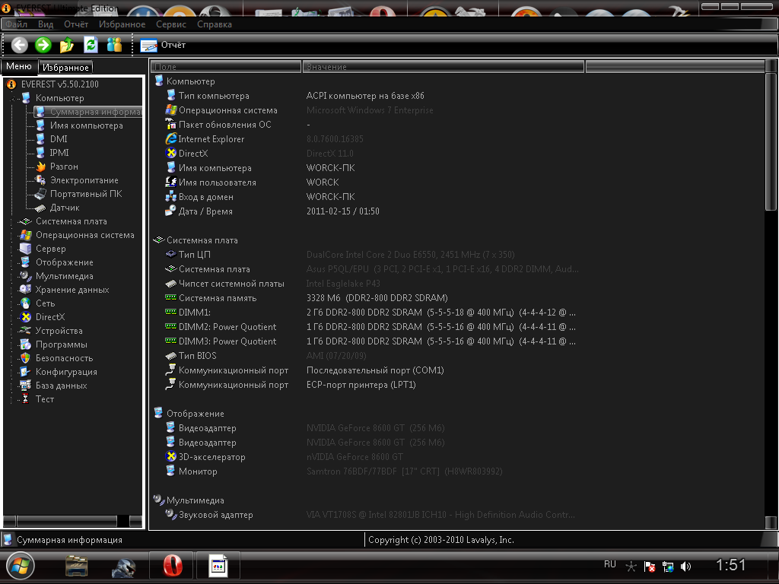779x584 pixels.
Task: Click the Тест hourglass icon
Action: (25, 398)
